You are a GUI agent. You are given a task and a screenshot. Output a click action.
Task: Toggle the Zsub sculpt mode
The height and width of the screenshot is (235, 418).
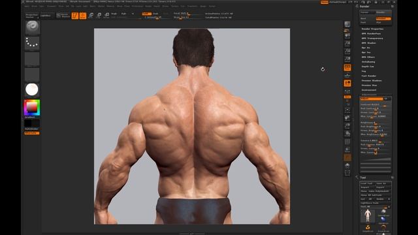pos(155,14)
